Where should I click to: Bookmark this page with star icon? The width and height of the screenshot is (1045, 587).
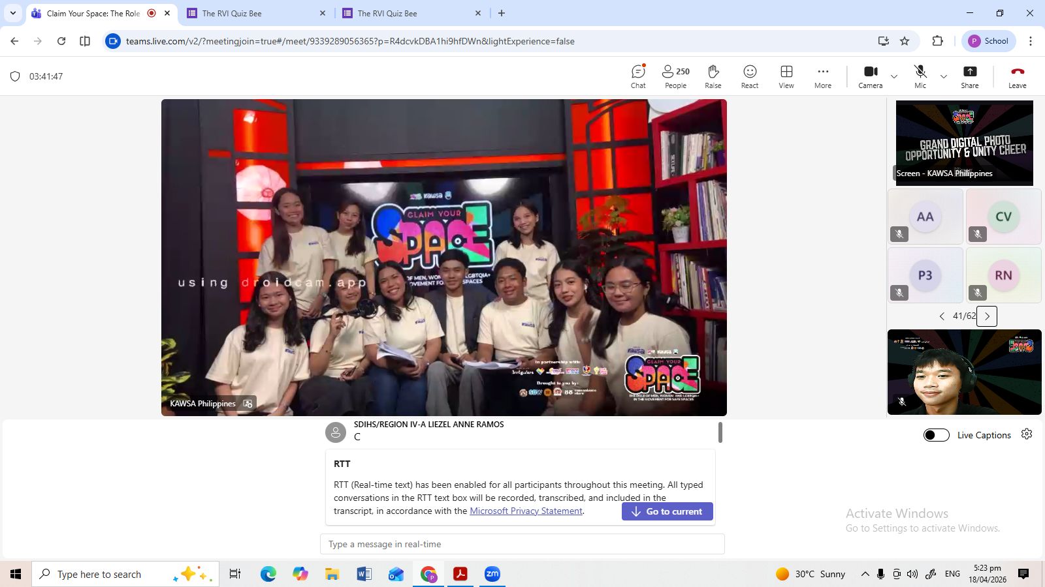[905, 41]
